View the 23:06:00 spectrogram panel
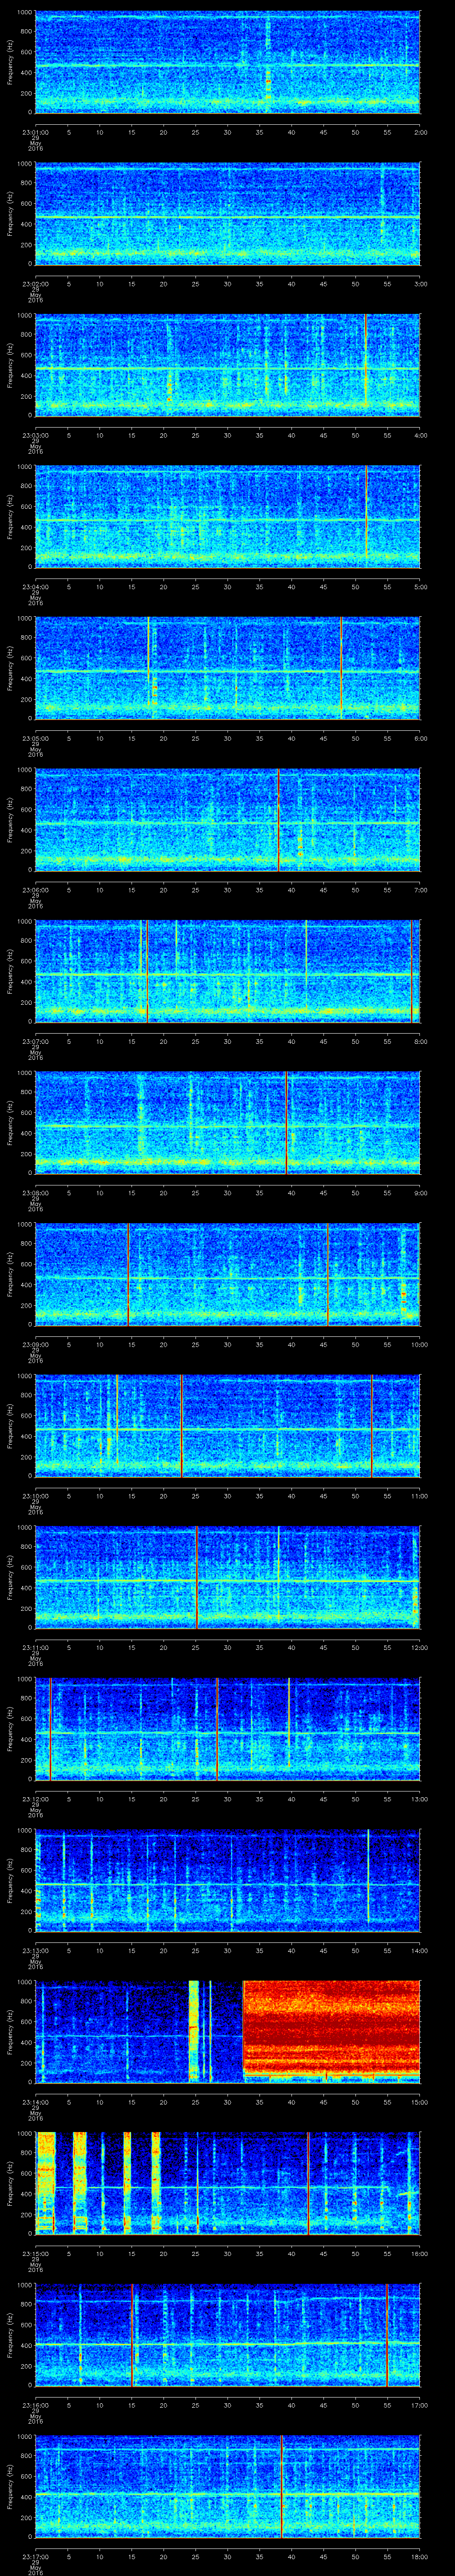 [x=228, y=820]
